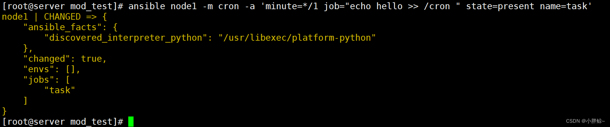Click the 'name=task' argument
610x127 pixels.
tap(564, 6)
